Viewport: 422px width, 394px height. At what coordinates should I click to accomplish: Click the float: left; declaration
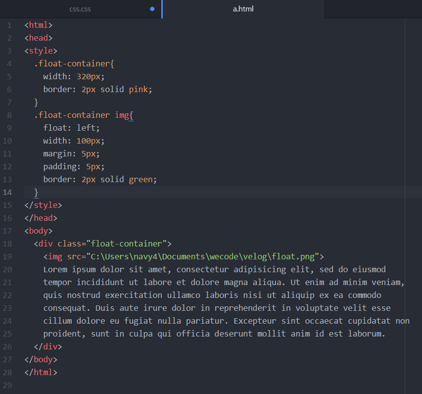(x=71, y=128)
